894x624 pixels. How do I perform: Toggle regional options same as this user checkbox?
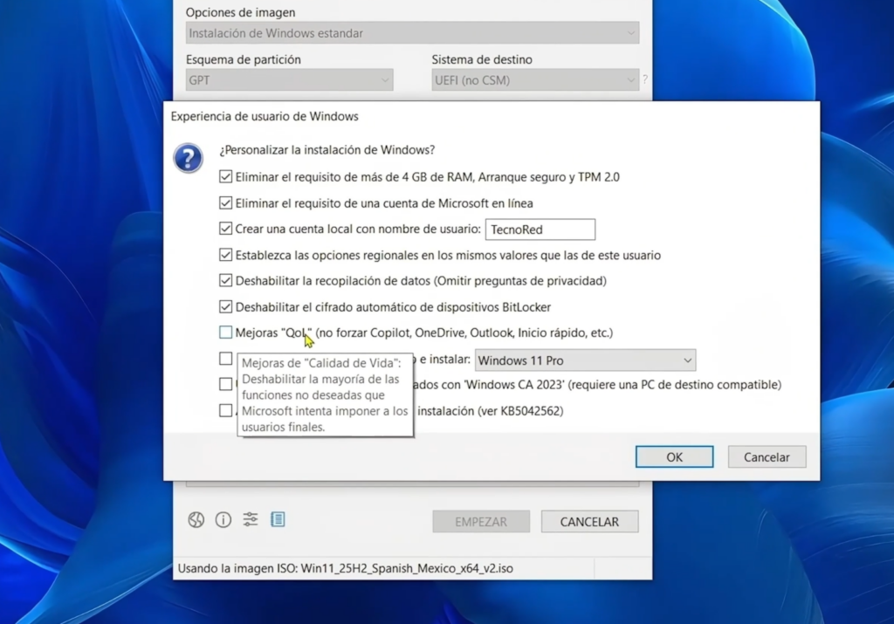[x=226, y=255]
